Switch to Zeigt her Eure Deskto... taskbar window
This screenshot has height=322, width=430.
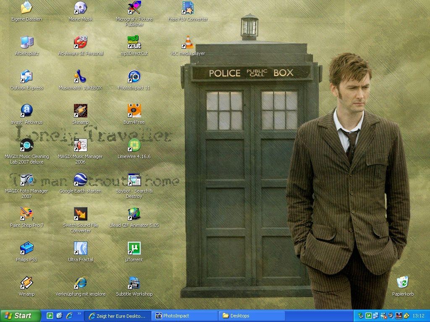click(118, 316)
